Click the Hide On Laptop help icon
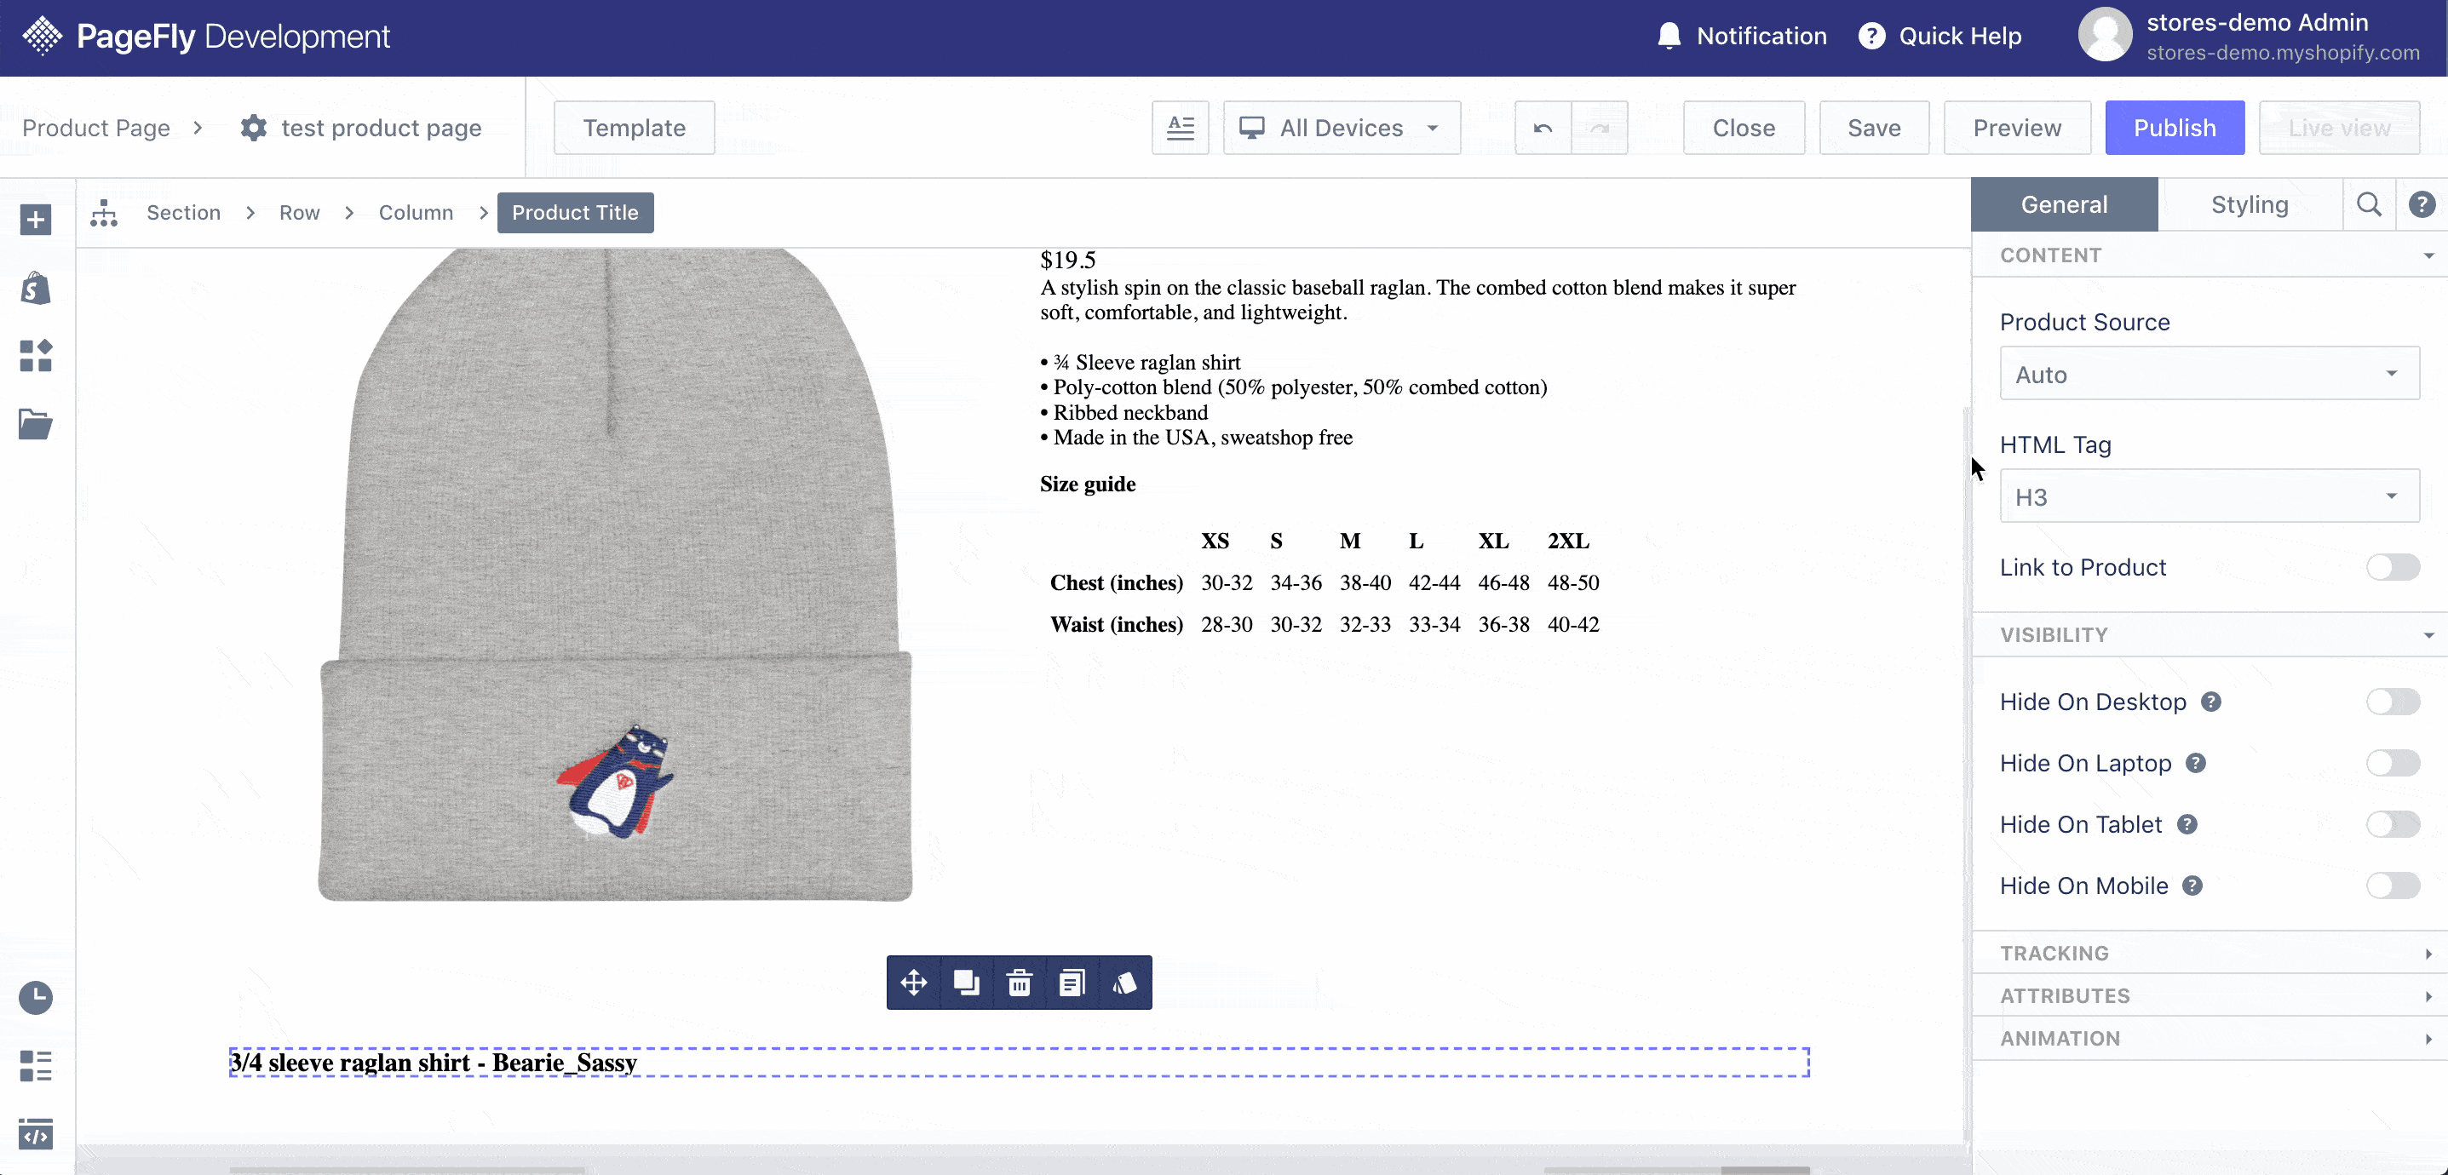2448x1175 pixels. (2195, 763)
